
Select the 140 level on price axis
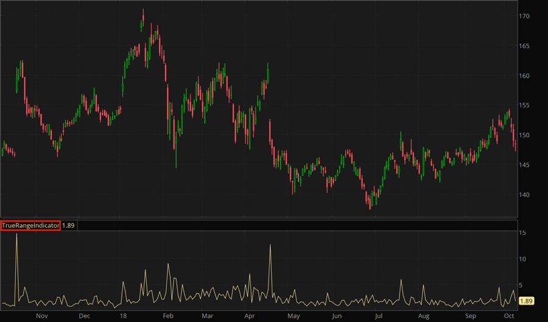[524, 195]
